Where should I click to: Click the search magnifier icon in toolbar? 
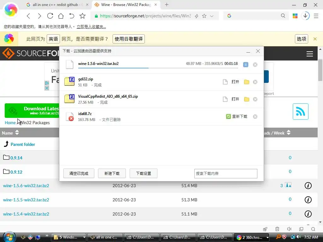pos(283,16)
